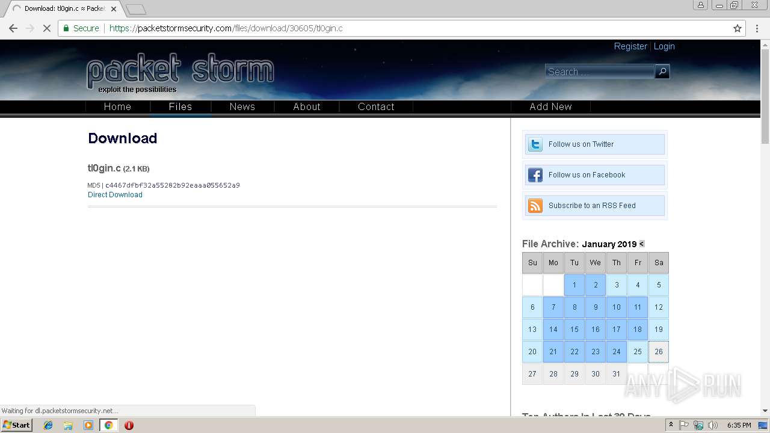Close the Download tl0gin.c tab

tap(114, 9)
